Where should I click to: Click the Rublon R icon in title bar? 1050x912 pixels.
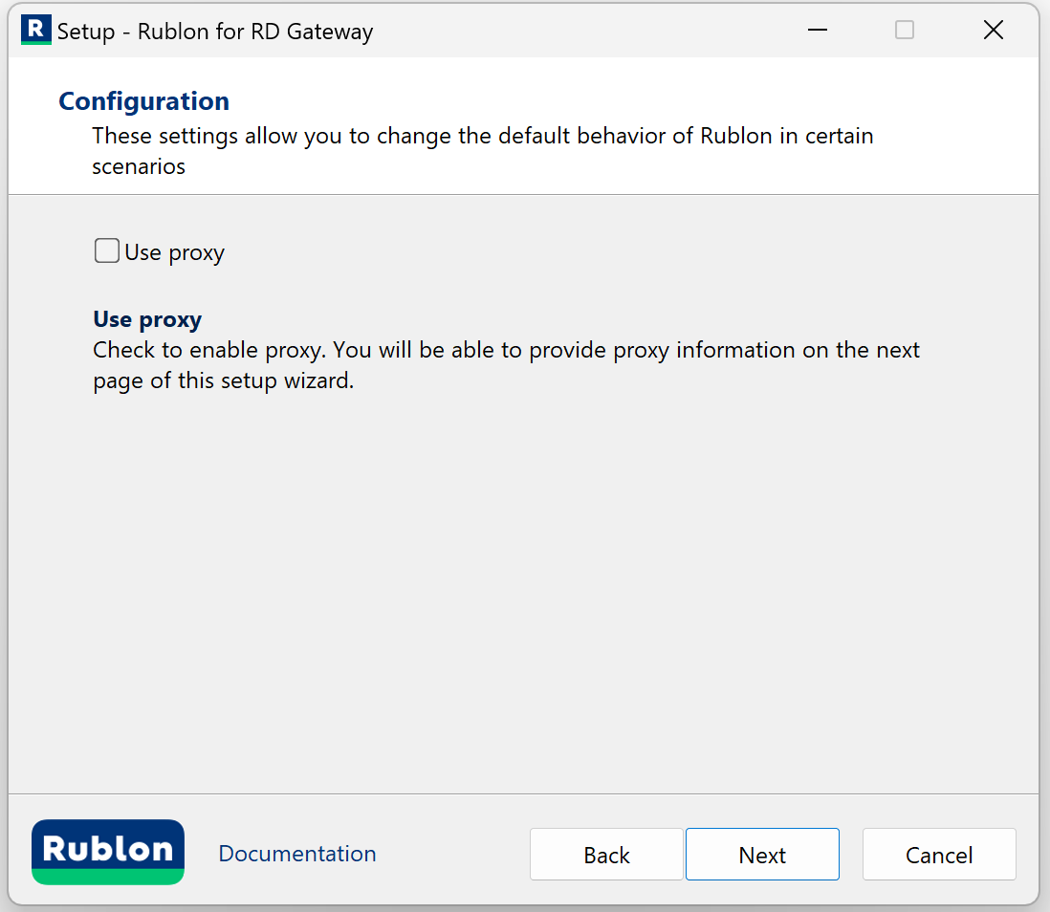tap(36, 31)
